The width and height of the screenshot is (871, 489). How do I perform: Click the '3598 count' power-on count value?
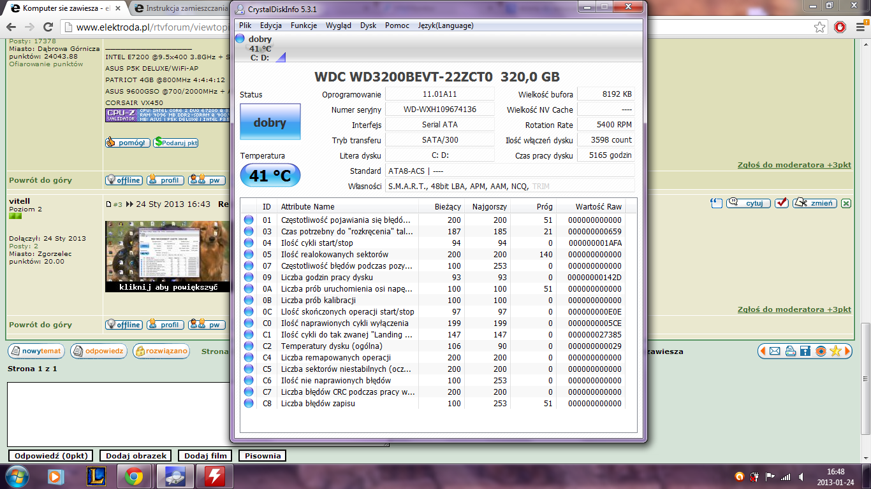click(606, 140)
